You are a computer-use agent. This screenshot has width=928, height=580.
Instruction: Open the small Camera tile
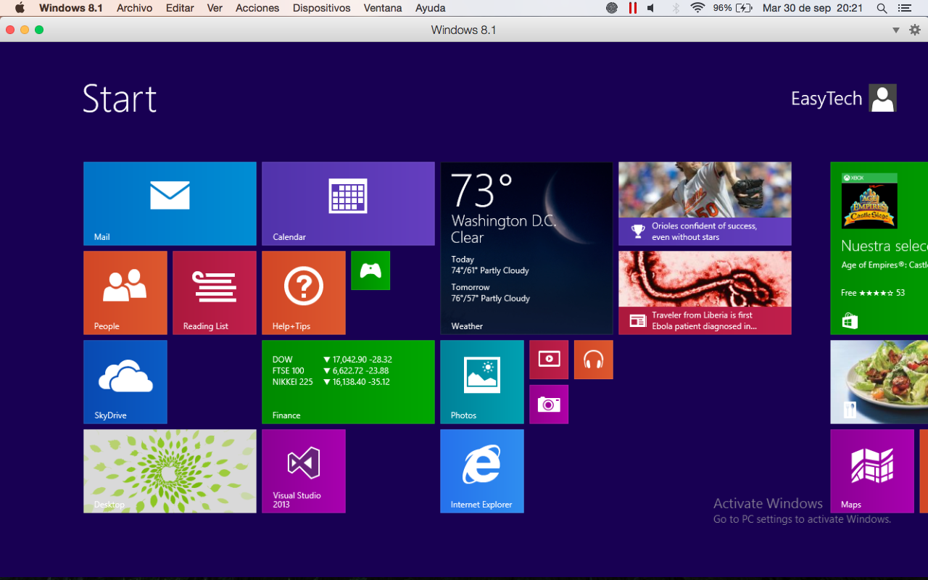pyautogui.click(x=549, y=405)
